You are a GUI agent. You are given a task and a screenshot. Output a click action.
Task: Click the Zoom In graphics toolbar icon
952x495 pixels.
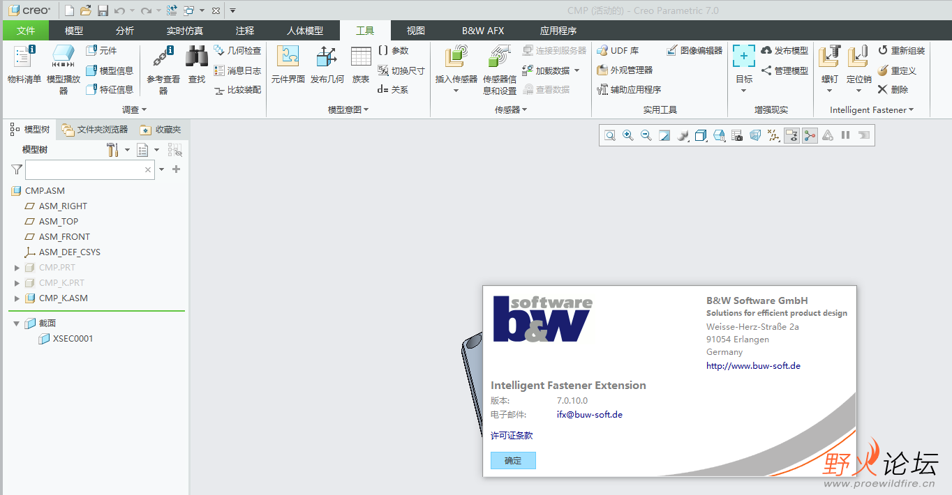pos(628,135)
